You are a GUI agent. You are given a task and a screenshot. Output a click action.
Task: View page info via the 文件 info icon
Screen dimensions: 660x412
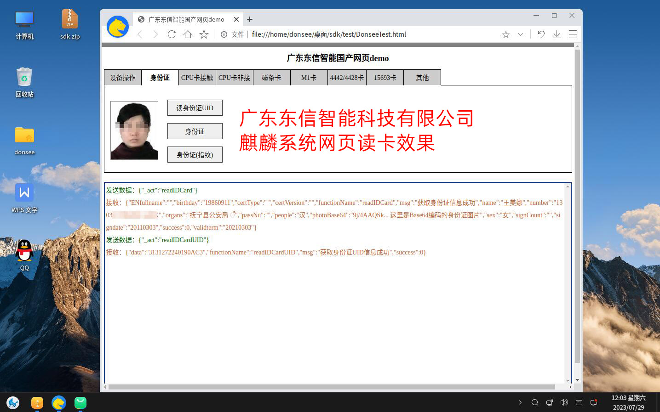tap(224, 34)
